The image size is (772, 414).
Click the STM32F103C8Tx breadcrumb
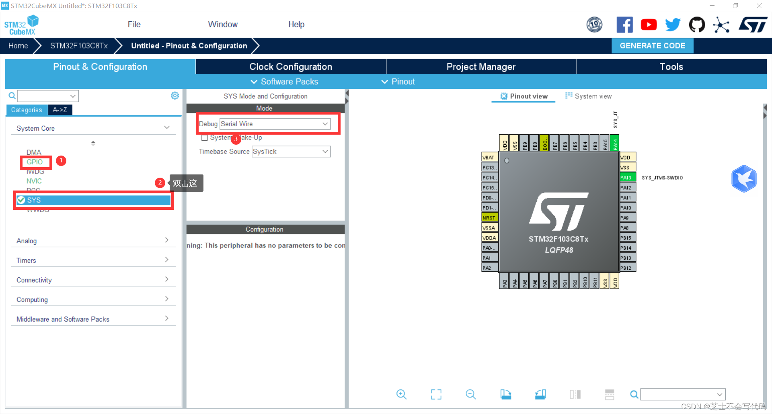[79, 46]
